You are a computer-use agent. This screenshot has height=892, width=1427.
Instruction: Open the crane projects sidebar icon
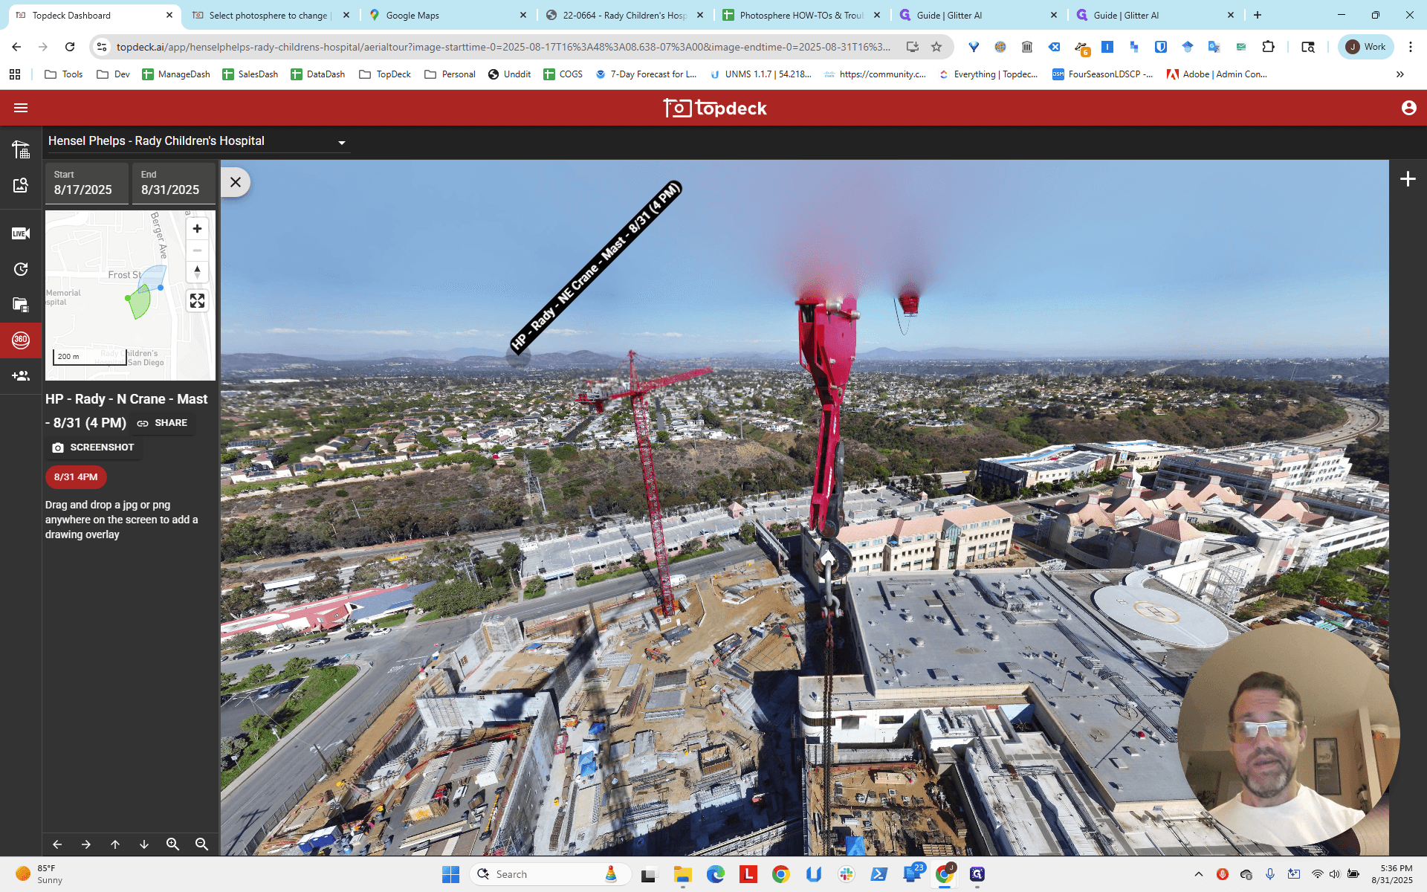tap(21, 149)
